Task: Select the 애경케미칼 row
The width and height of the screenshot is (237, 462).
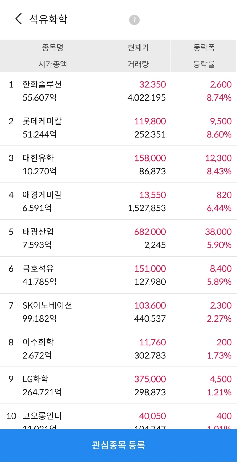Action: coord(118,201)
